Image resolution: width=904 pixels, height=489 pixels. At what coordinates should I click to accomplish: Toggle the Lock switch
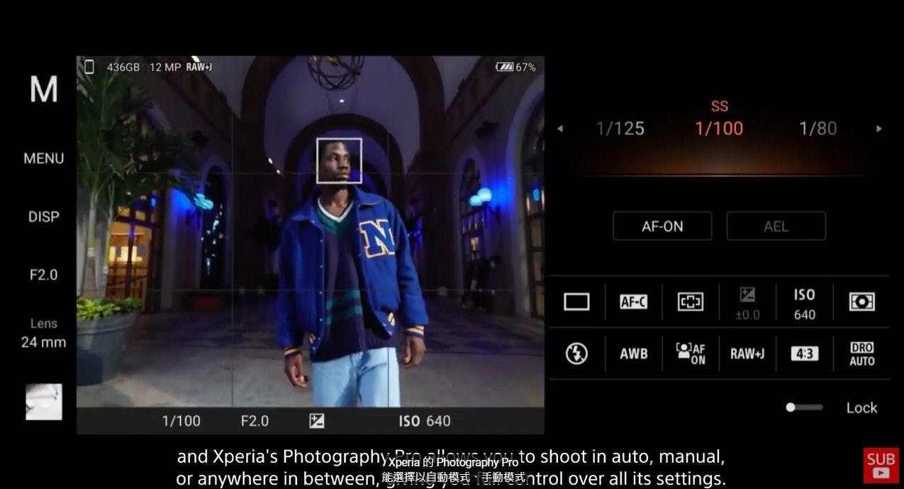804,407
